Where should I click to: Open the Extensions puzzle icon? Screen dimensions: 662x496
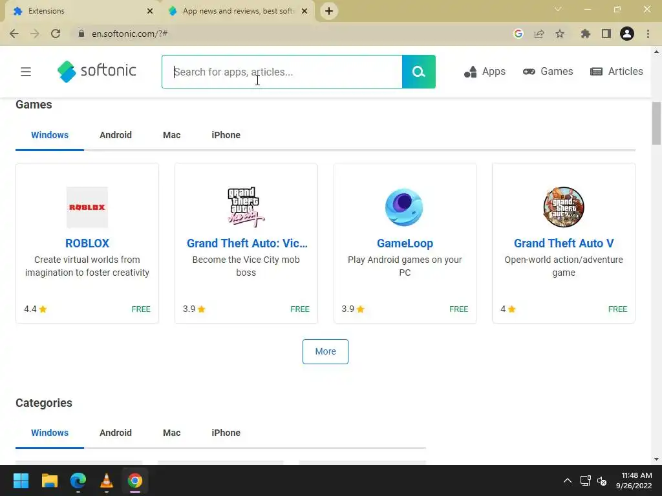[585, 34]
